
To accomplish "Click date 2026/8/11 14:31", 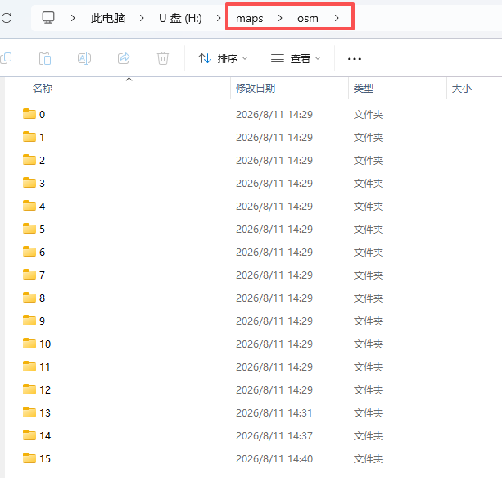I will click(274, 413).
